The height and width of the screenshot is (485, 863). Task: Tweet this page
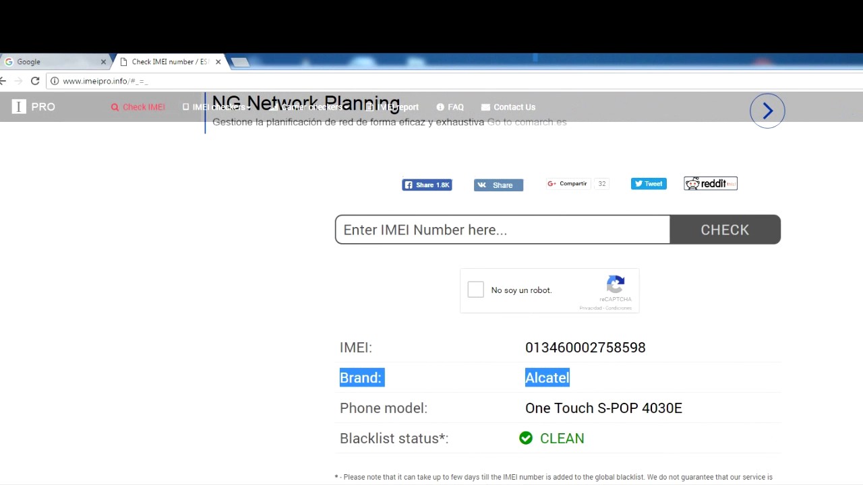[x=649, y=183]
